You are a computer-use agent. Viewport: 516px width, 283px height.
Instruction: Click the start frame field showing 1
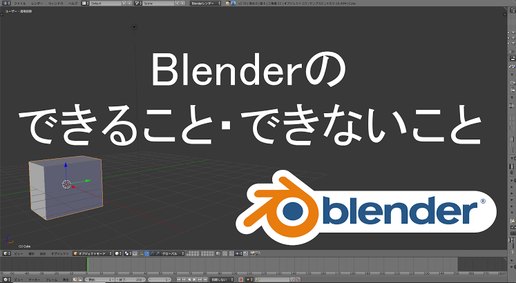[x=99, y=280]
